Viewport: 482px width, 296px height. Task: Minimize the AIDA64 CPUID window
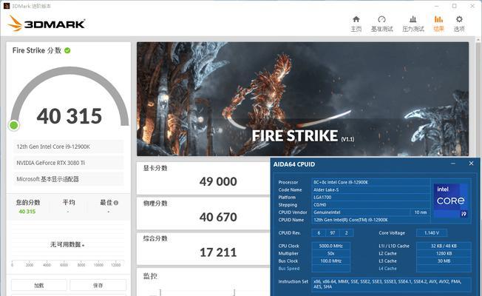point(452,164)
